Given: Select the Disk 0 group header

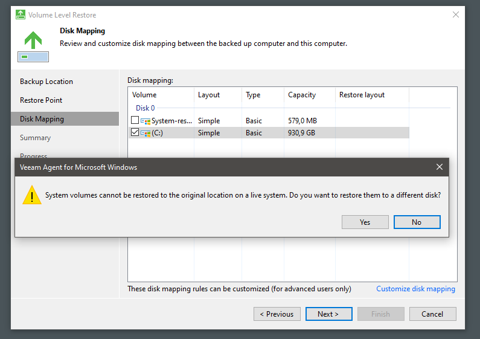Looking at the screenshot, I should [145, 108].
